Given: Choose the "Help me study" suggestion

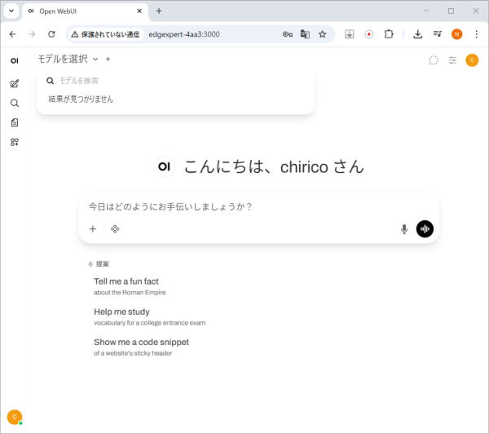Looking at the screenshot, I should [x=121, y=312].
